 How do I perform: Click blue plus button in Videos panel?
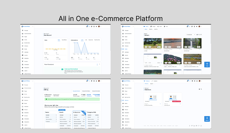tap(207, 64)
